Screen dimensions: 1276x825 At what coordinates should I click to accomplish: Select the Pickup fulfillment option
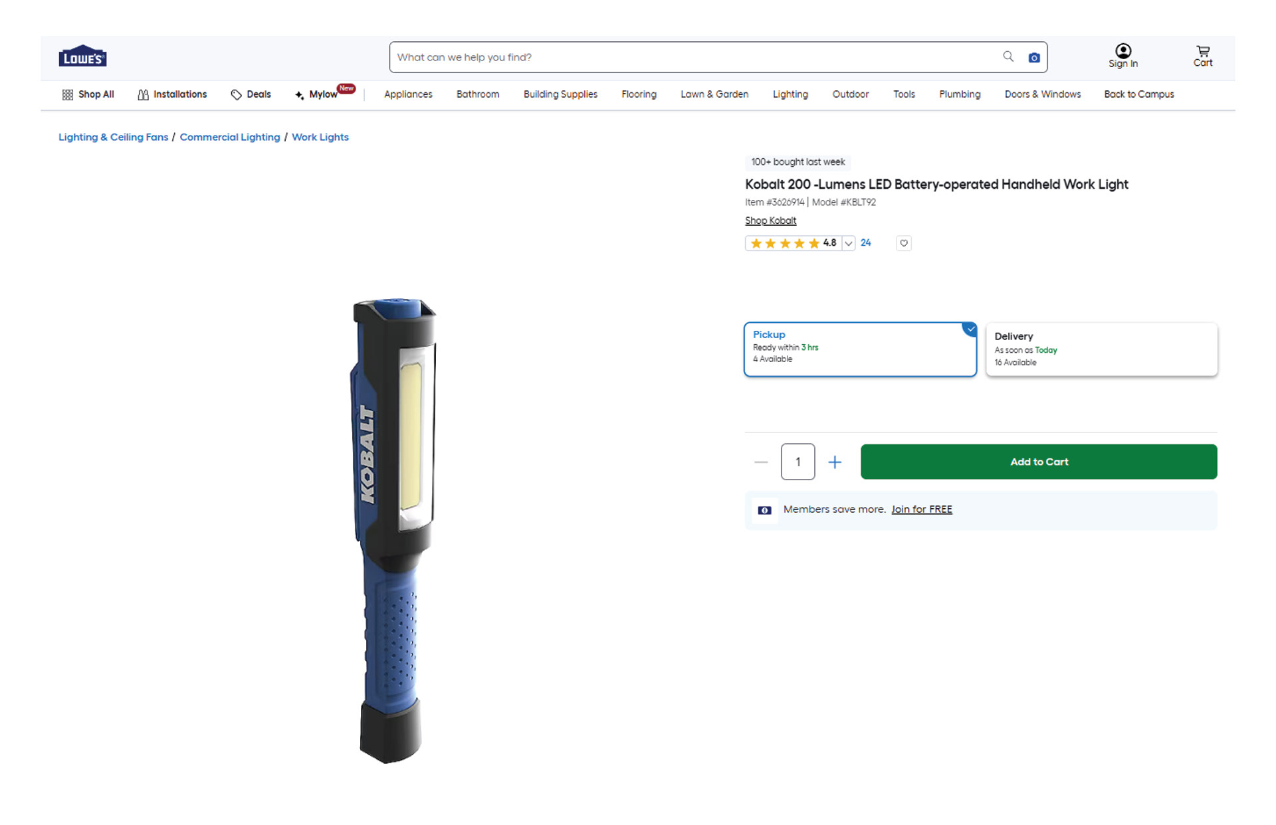(860, 349)
